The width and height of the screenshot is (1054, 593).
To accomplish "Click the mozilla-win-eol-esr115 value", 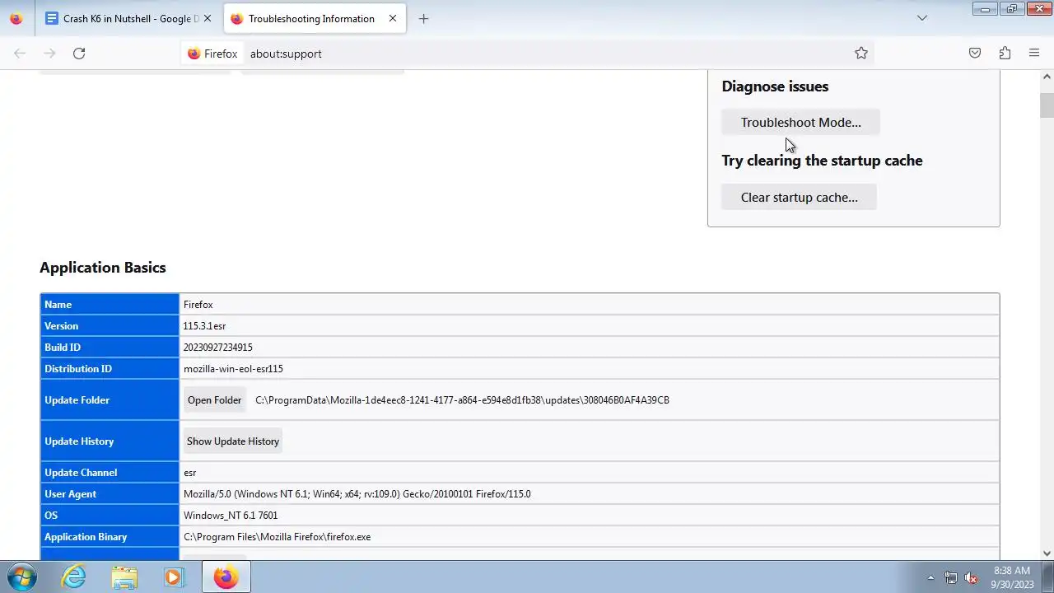I will 233,369.
